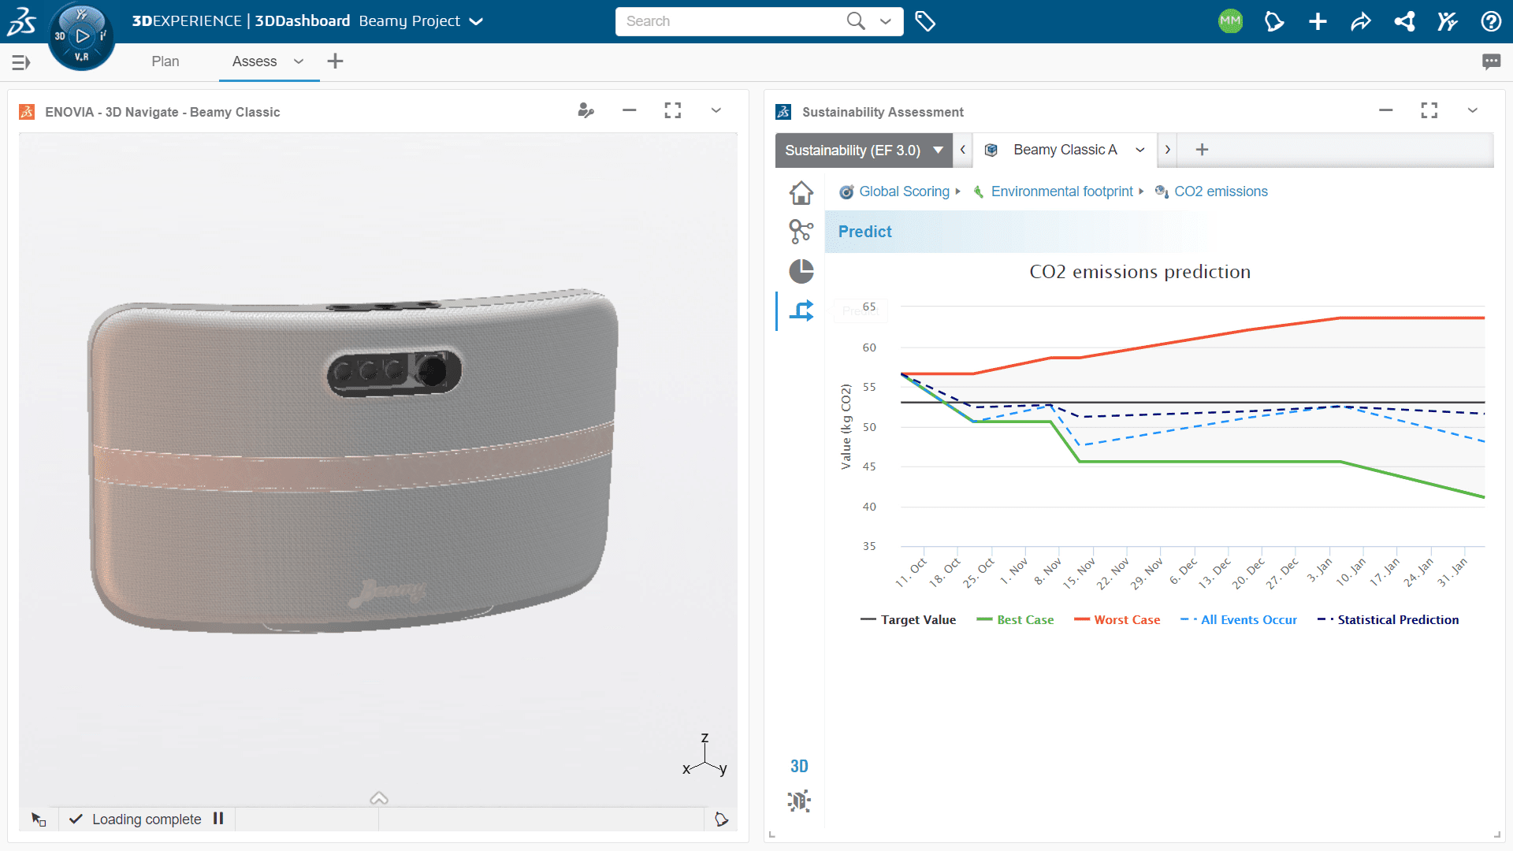Open the Global Scoring breadcrumb link
Screen dimensions: 1513x851
(x=904, y=191)
